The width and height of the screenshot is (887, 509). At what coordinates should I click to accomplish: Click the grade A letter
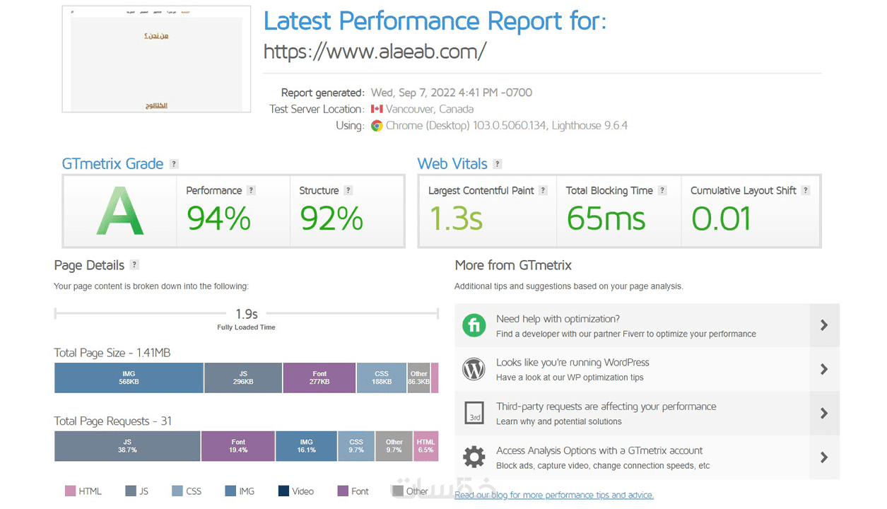tap(119, 211)
